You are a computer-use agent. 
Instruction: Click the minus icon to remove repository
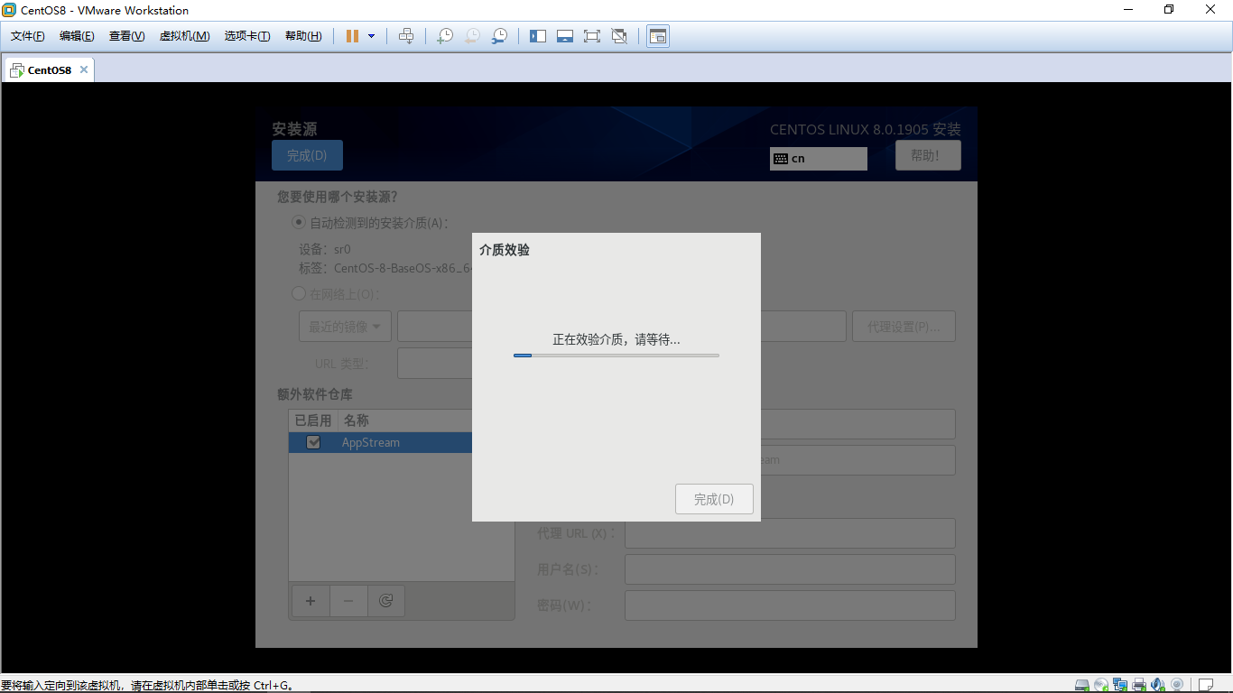click(348, 601)
